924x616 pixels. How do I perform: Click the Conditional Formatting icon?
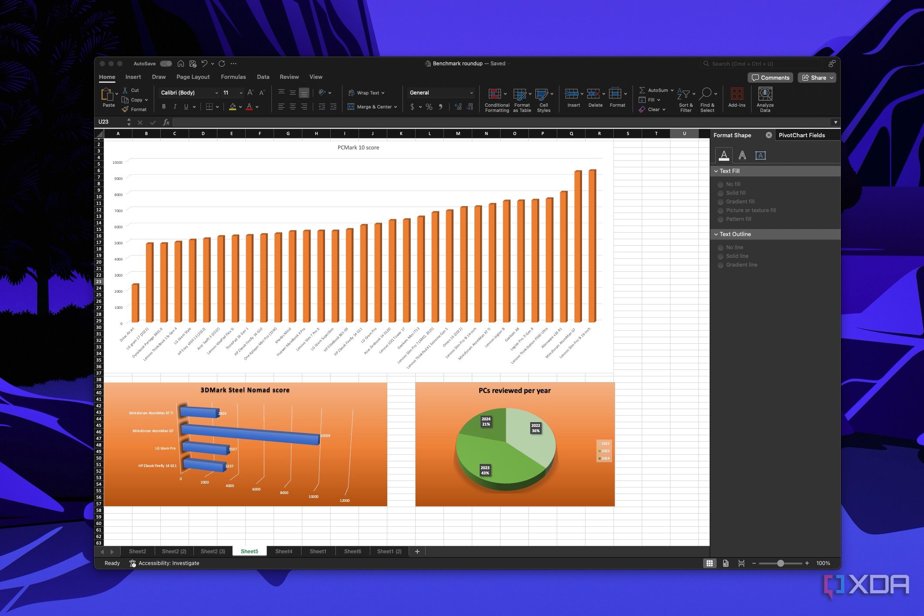click(x=494, y=94)
